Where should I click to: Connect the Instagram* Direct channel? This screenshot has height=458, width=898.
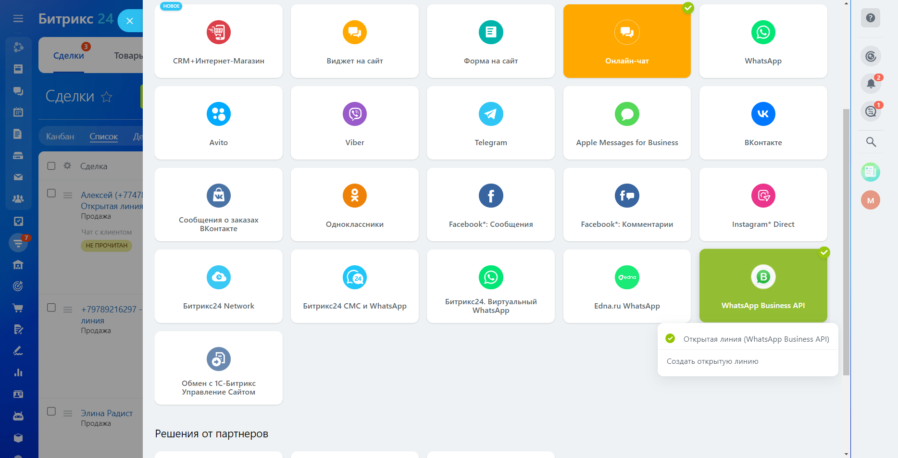coord(763,204)
